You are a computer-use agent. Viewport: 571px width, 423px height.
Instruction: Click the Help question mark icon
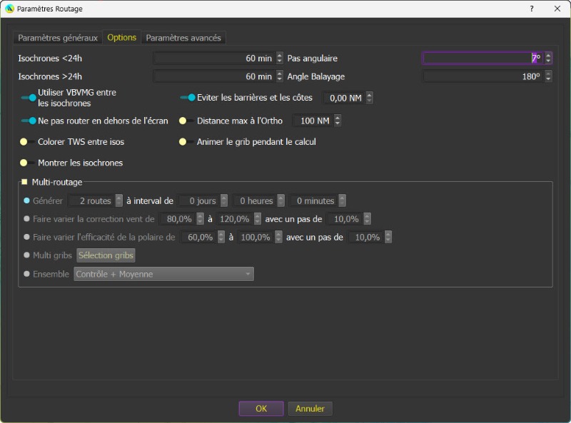[531, 9]
